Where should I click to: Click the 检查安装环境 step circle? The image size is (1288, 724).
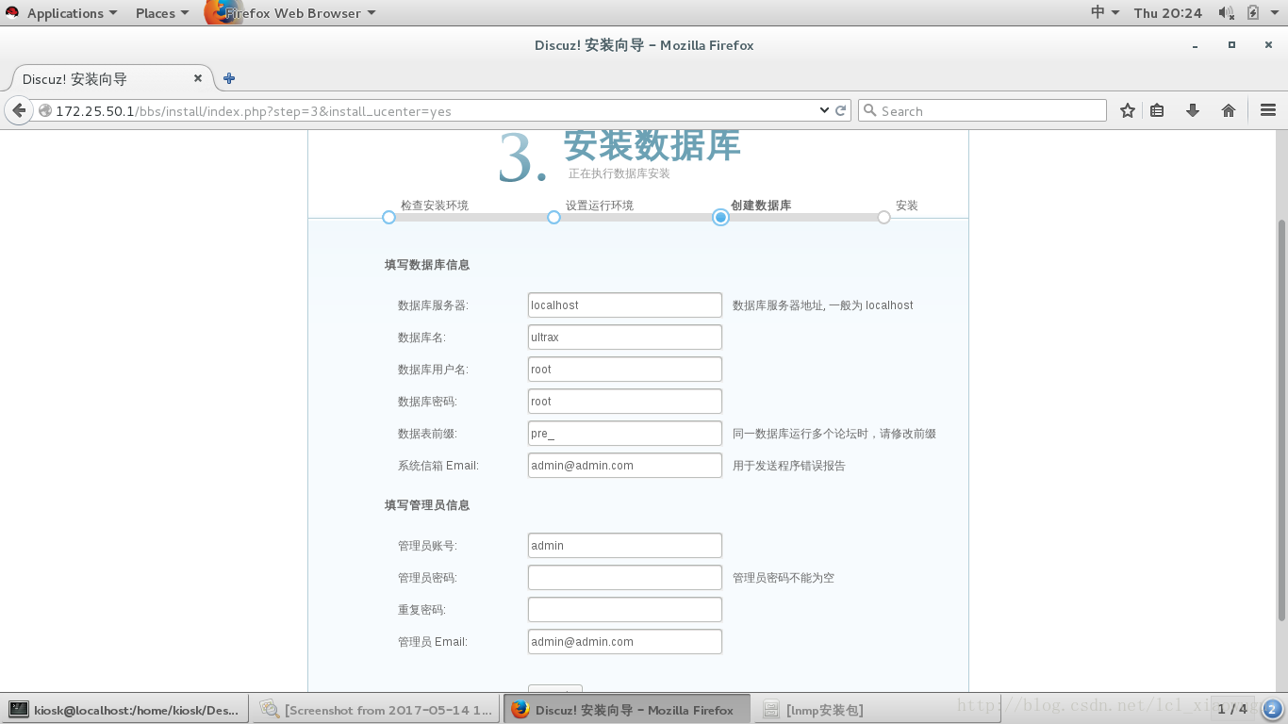(388, 218)
